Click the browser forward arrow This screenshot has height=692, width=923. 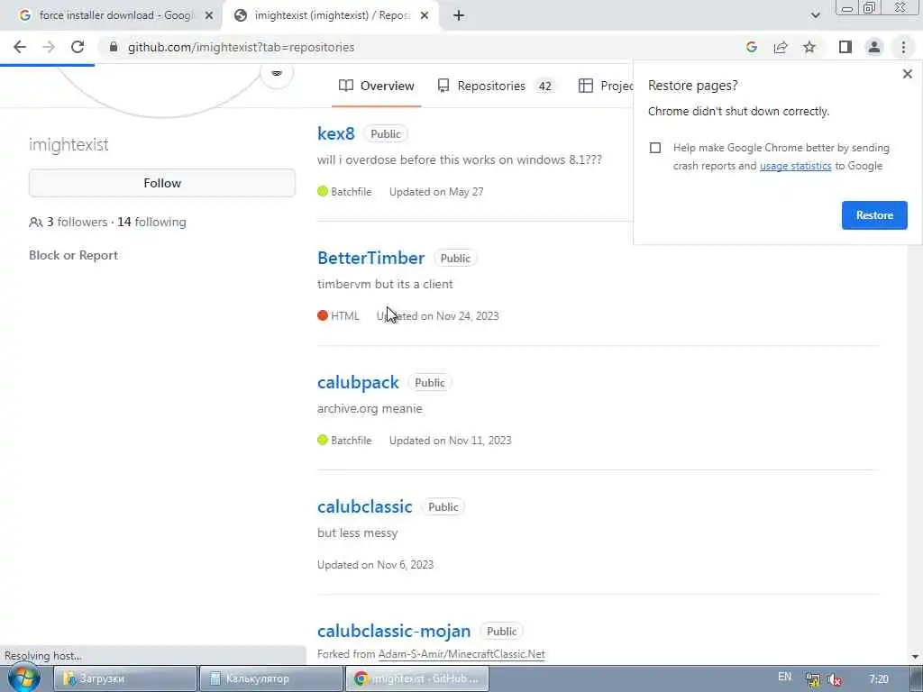coord(49,47)
